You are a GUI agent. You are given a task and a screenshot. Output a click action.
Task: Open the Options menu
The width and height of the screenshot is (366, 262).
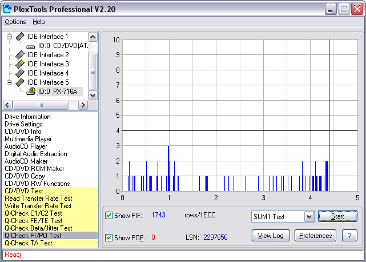(x=15, y=22)
